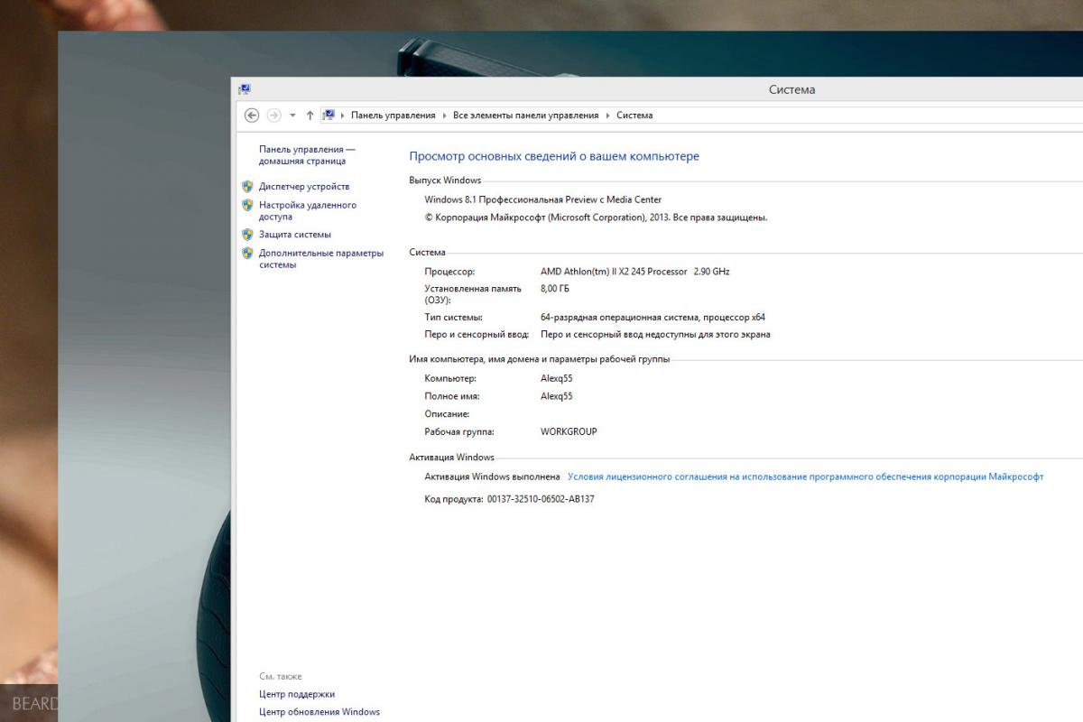Open the Microsoft license terms link

(x=805, y=477)
